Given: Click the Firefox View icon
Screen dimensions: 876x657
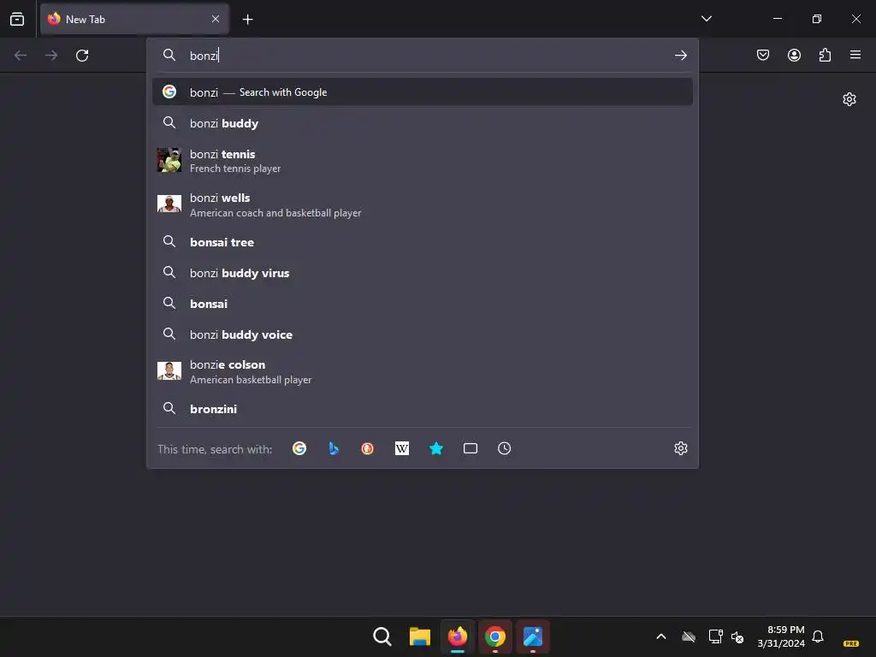Looking at the screenshot, I should point(17,19).
